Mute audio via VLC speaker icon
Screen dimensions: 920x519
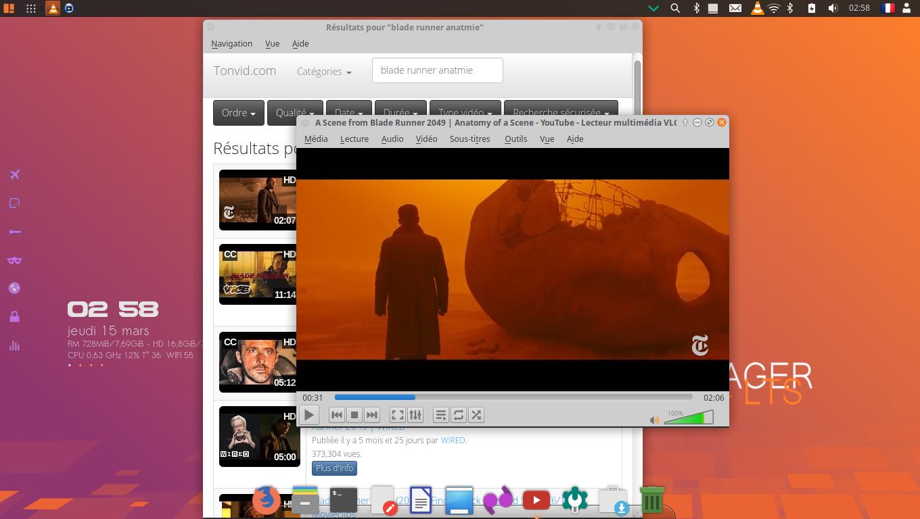[x=654, y=420]
